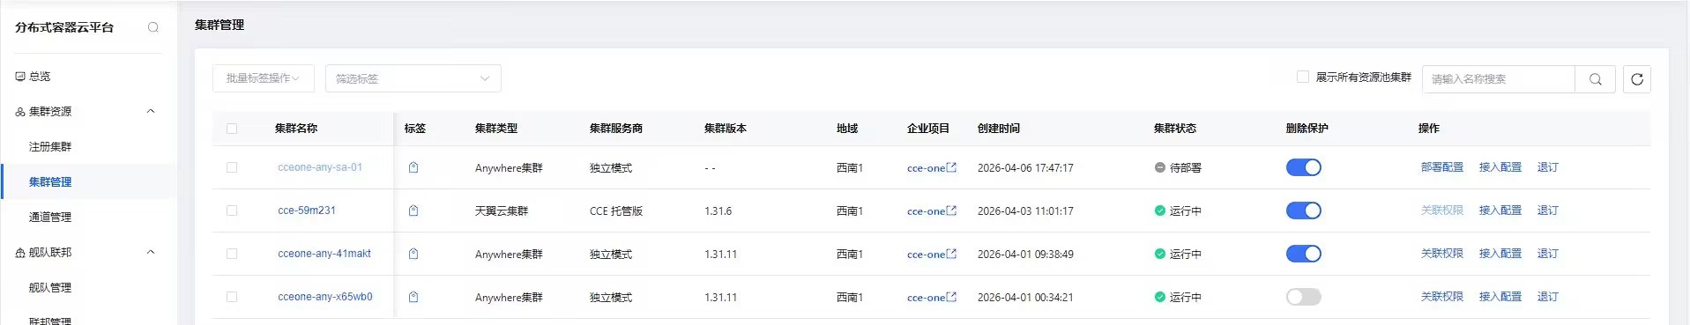
Task: Go to 总览 in the sidebar
Action: pyautogui.click(x=40, y=77)
